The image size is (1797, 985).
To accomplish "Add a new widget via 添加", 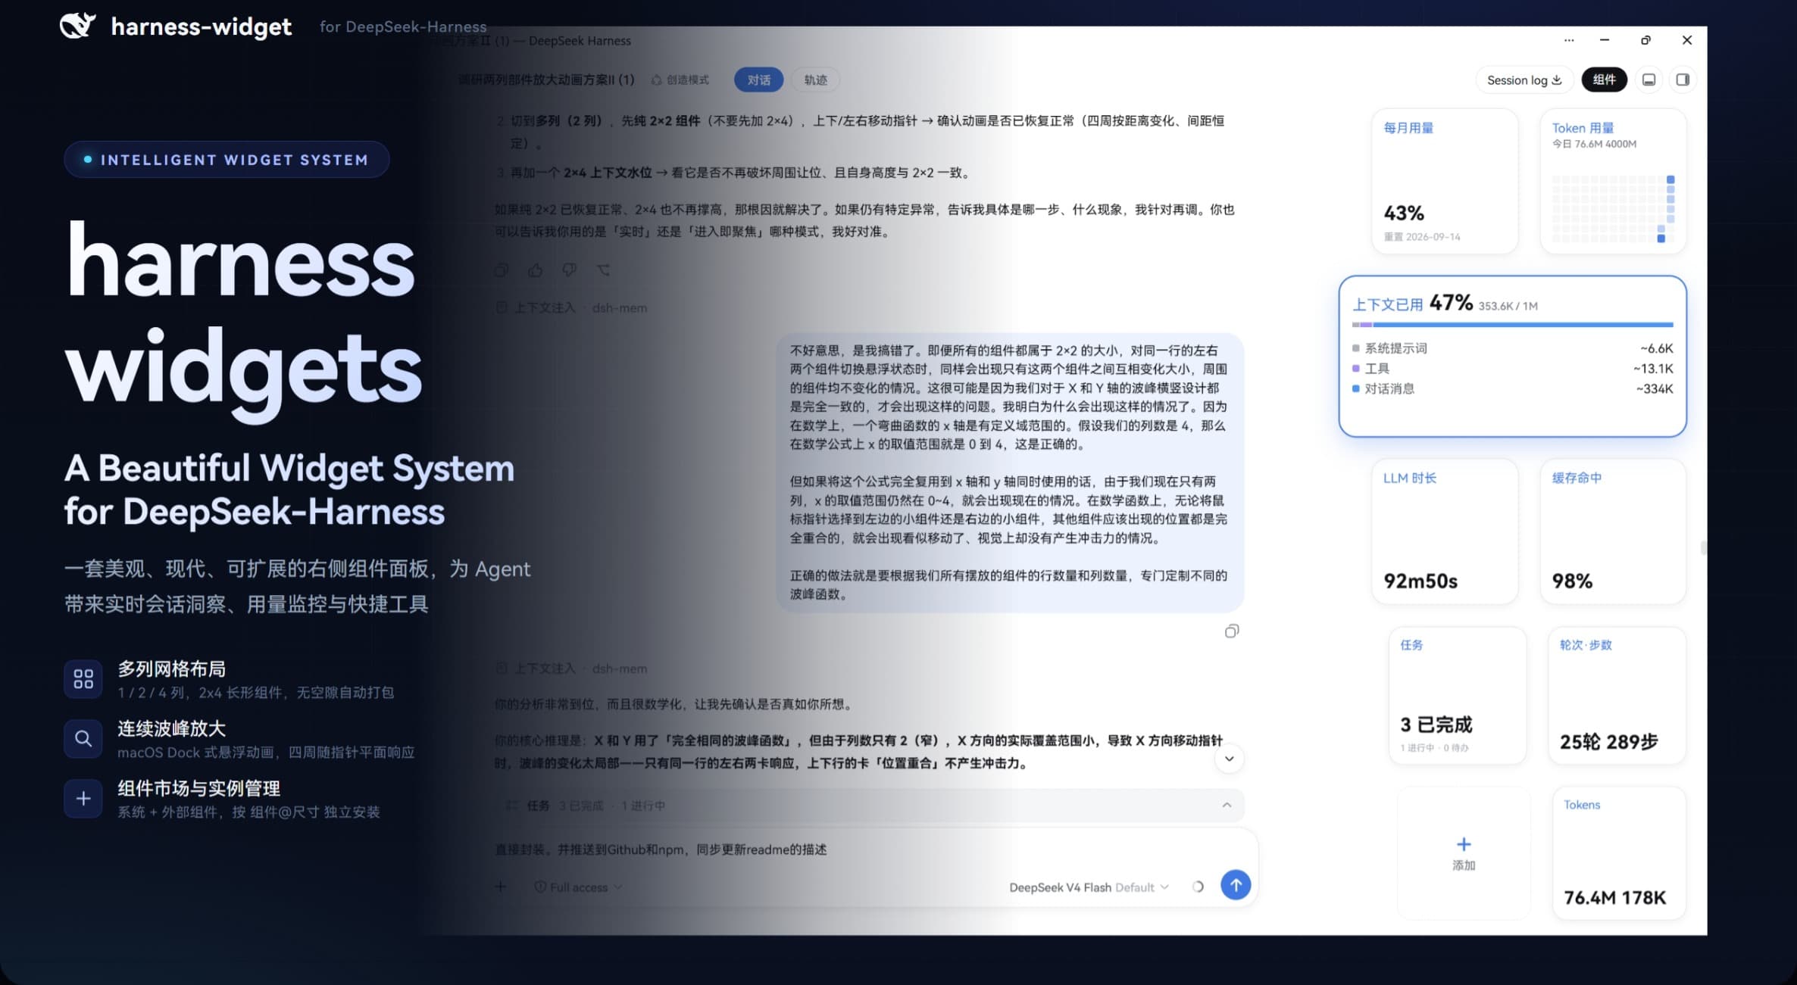I will point(1464,853).
